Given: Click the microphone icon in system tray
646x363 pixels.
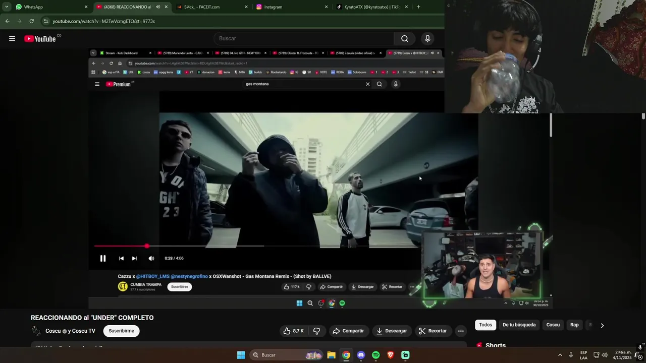Looking at the screenshot, I should coord(571,355).
